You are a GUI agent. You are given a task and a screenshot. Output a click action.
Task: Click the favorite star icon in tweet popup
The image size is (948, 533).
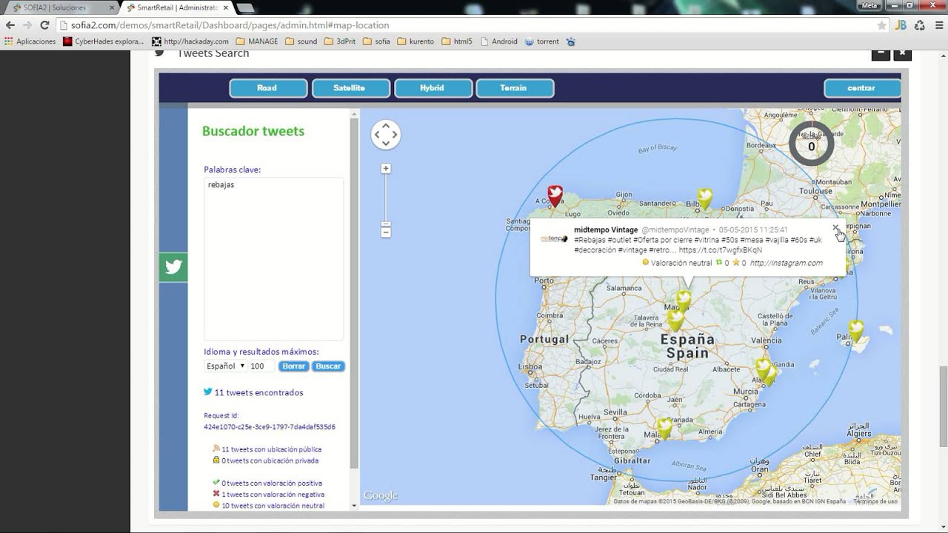(736, 263)
